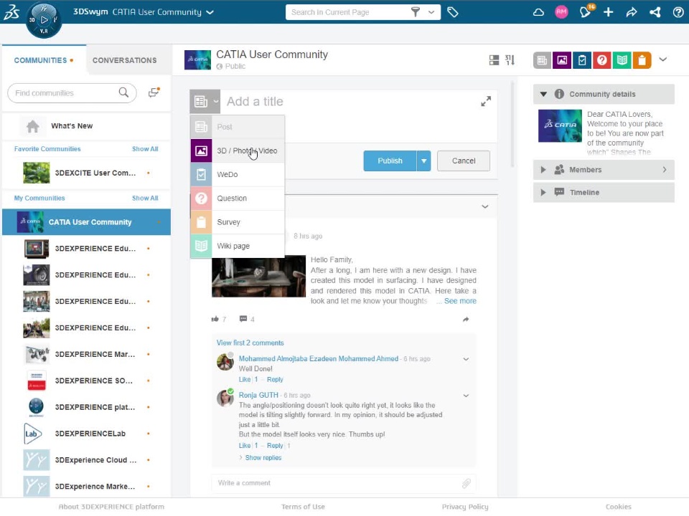Screen dimensions: 689x516
Task: Open the post comments bubble icon
Action: pos(243,318)
